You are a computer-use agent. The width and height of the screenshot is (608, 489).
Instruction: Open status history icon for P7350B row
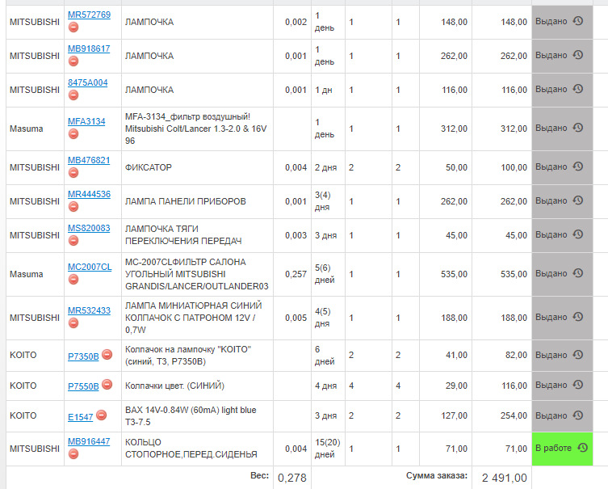click(x=578, y=355)
